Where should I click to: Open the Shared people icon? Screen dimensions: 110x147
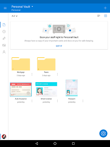pos(4,38)
